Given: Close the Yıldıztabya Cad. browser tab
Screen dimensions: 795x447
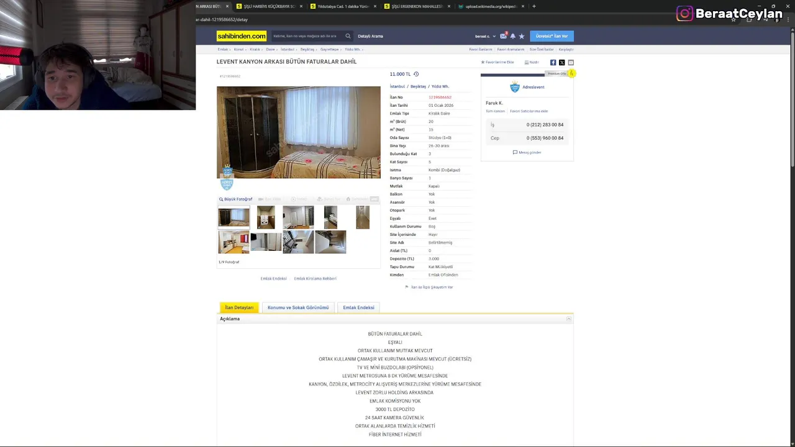Looking at the screenshot, I should (375, 6).
